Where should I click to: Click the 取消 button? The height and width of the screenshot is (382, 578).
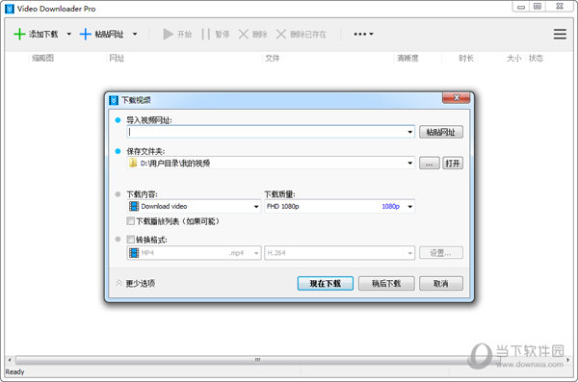tap(441, 283)
